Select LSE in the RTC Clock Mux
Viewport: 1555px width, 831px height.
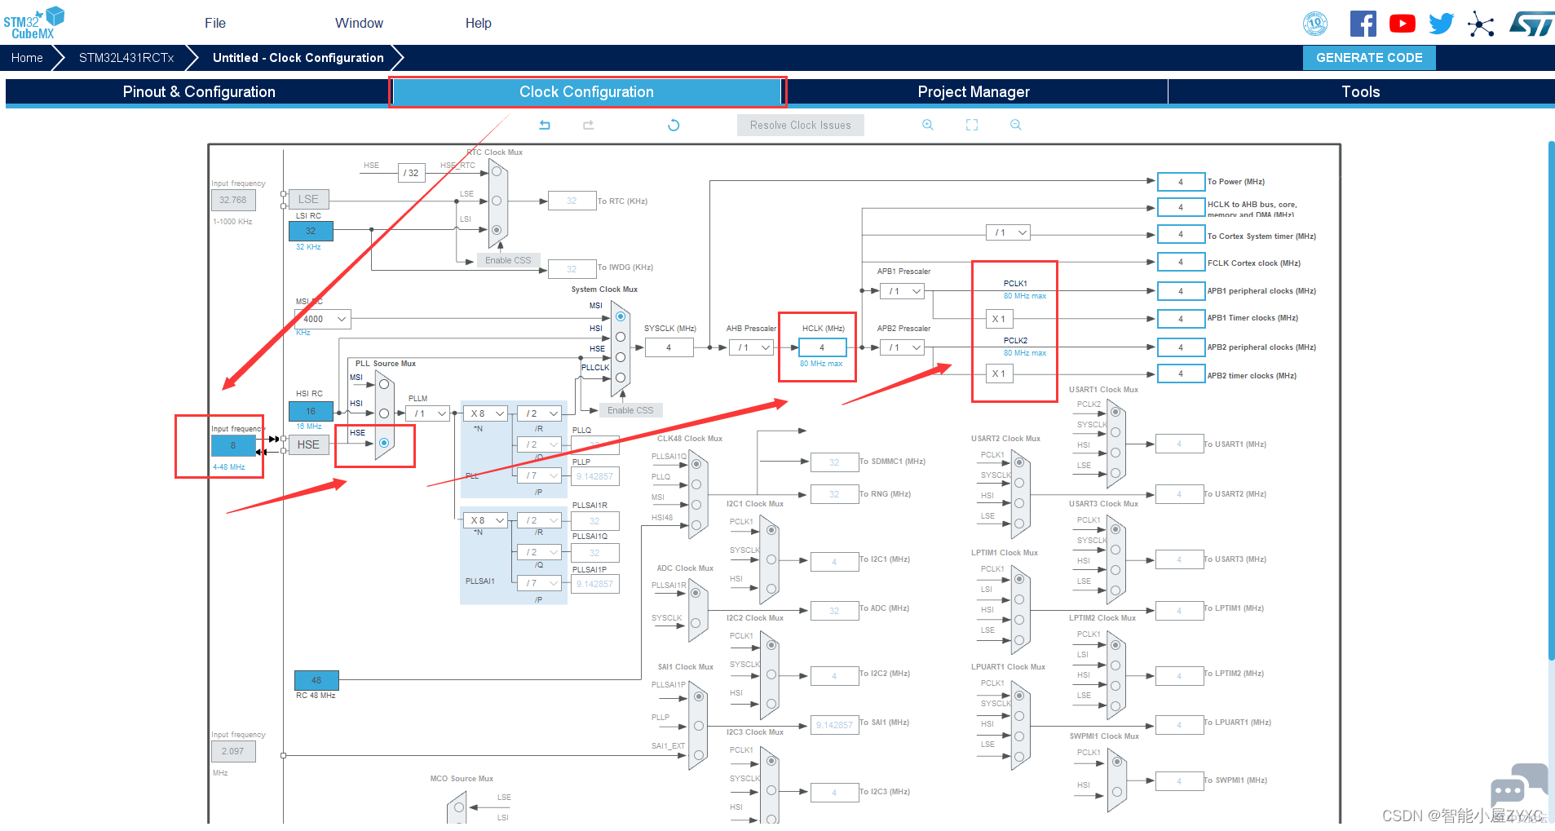tap(497, 201)
